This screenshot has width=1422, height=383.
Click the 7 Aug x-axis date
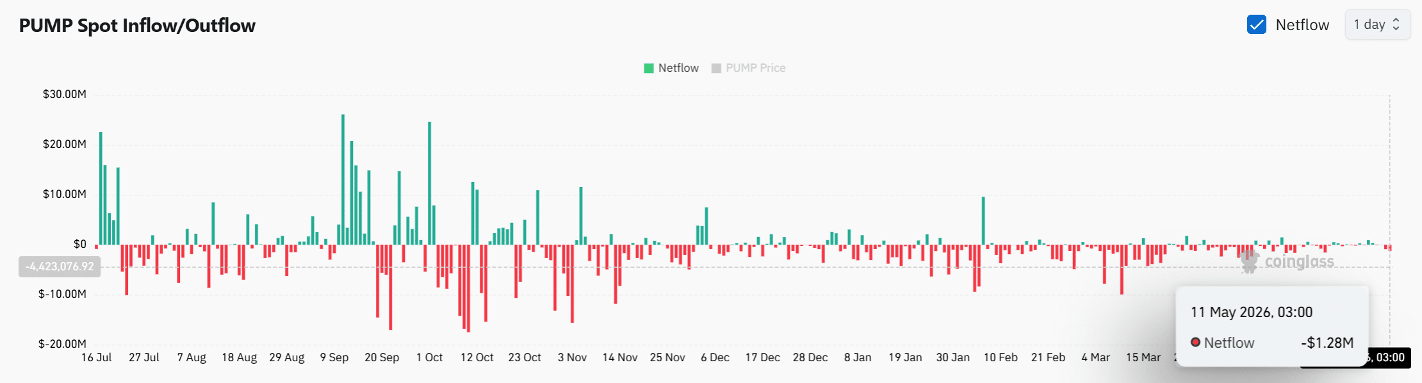coord(192,357)
